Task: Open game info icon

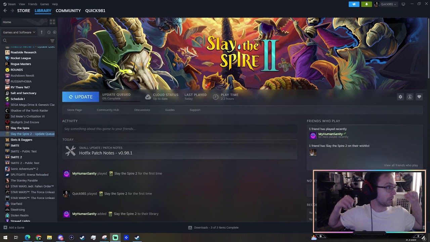Action: 410,97
